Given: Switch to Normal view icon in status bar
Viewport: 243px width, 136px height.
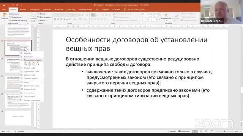Looking at the screenshot, I should (x=195, y=131).
